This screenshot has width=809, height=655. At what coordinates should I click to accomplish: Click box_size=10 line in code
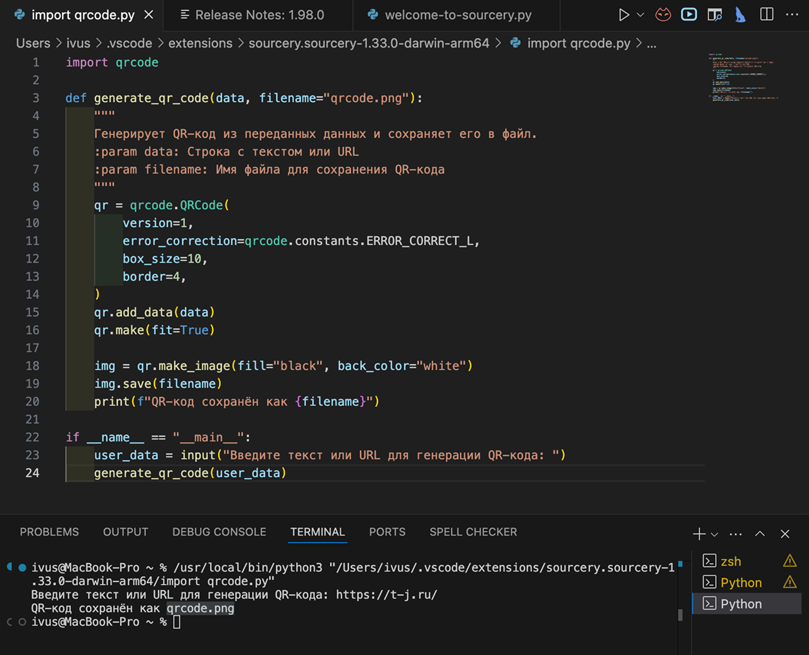[x=165, y=259]
